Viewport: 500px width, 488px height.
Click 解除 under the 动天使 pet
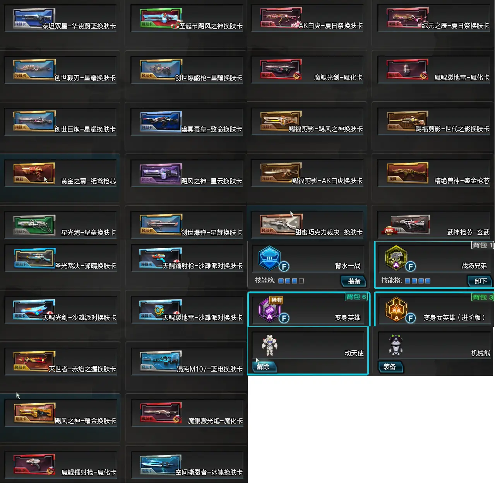point(264,367)
